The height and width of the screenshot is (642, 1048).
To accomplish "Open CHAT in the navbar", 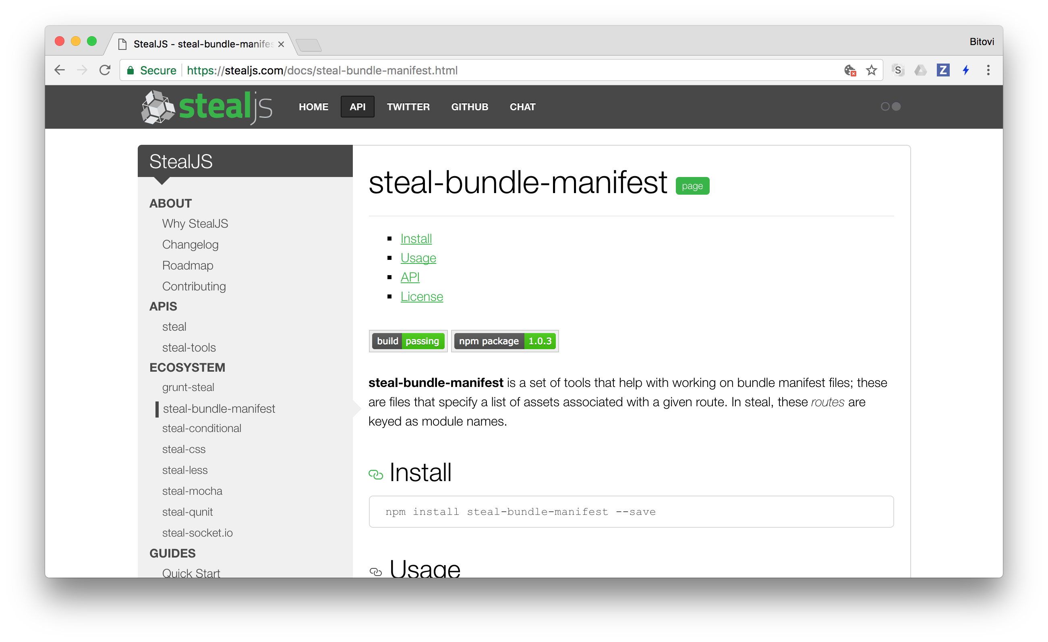I will 522,107.
